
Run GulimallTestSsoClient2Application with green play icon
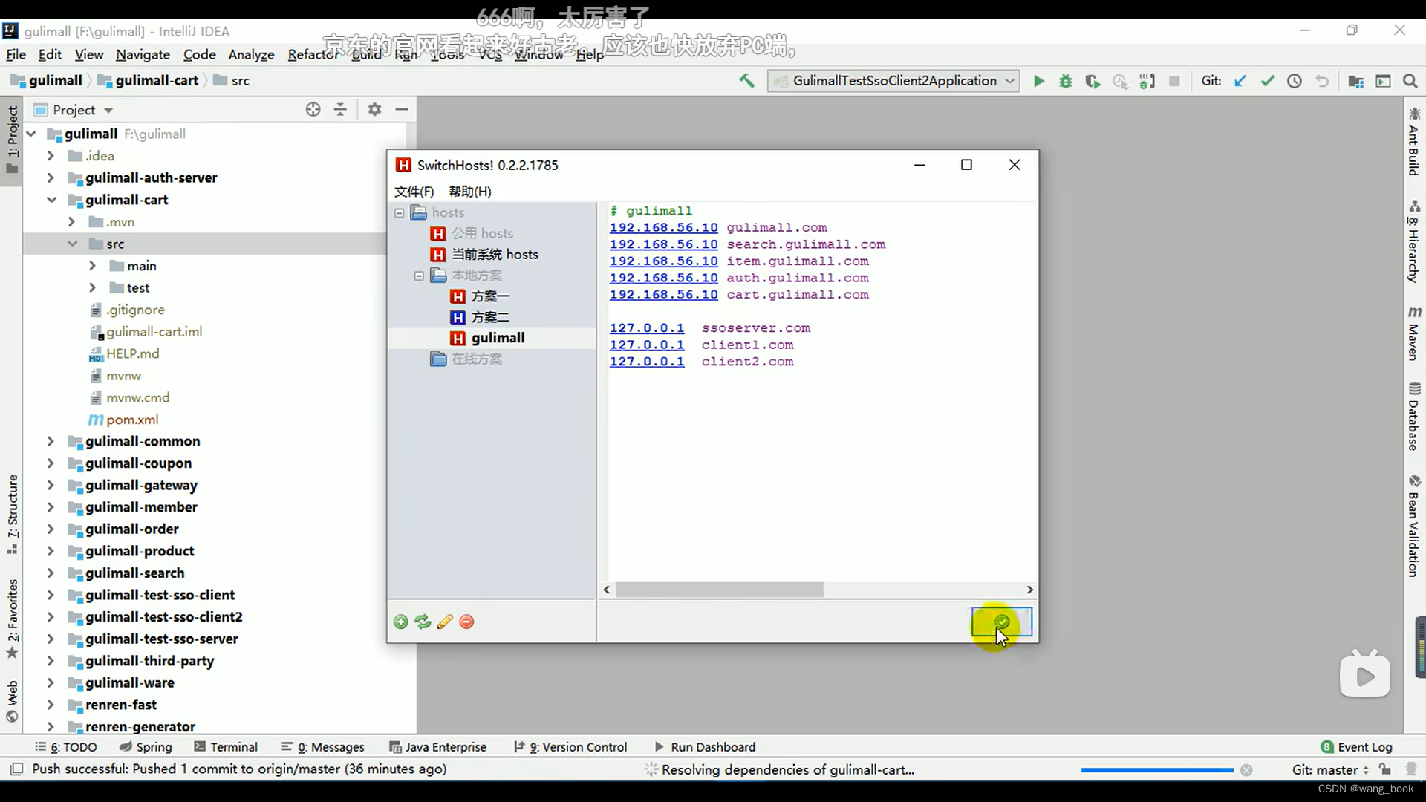1039,81
